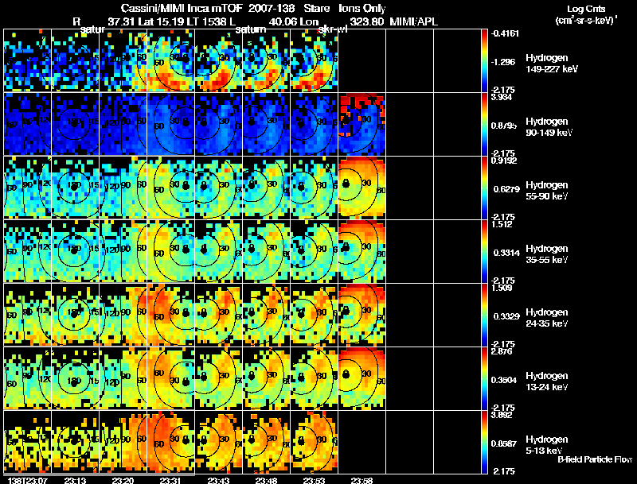Image resolution: width=637 pixels, height=484 pixels.
Task: Click the '0.3329' scale value
Action: (x=506, y=316)
